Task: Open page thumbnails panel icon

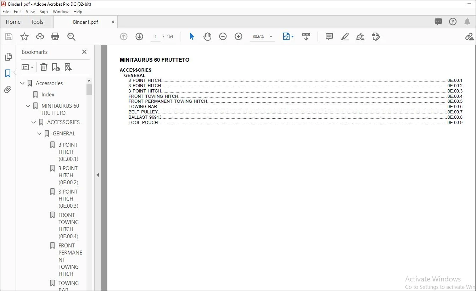Action: tap(8, 57)
